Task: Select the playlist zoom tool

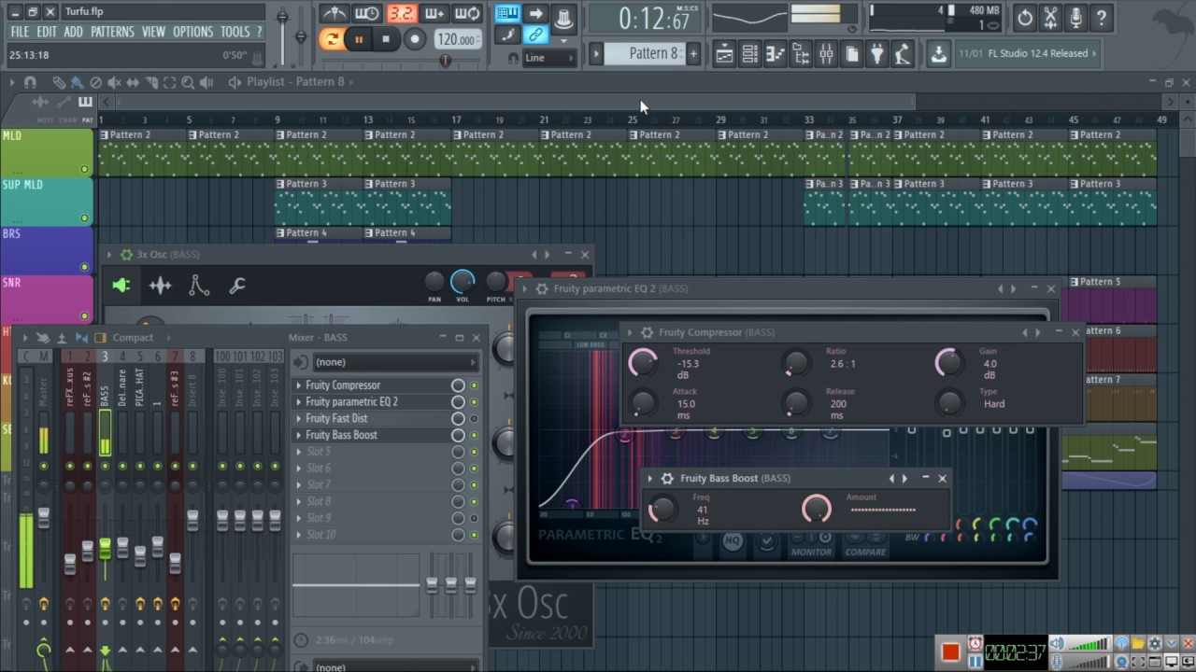Action: tap(188, 82)
